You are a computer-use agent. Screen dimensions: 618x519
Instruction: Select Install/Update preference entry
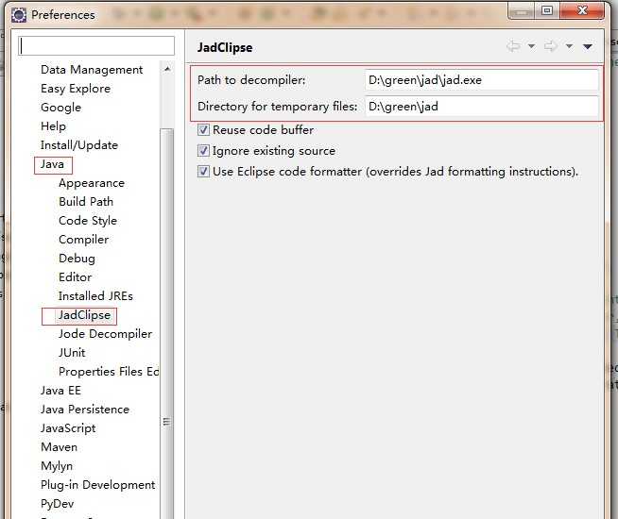[x=79, y=145]
